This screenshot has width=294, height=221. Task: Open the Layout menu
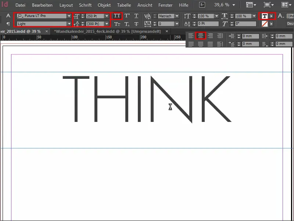coord(66,5)
